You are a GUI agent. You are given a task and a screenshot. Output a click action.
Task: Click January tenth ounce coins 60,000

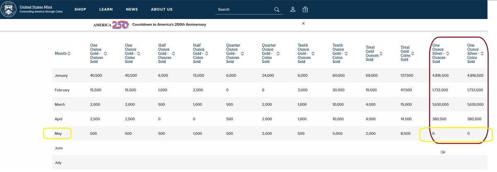[x=338, y=76]
